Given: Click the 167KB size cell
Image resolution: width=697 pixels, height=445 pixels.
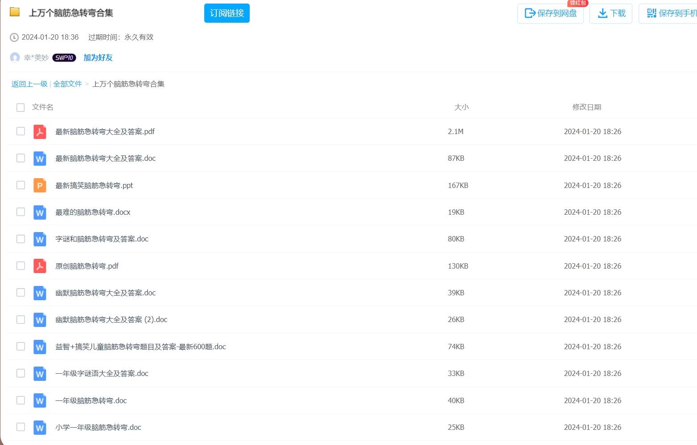Looking at the screenshot, I should (458, 185).
